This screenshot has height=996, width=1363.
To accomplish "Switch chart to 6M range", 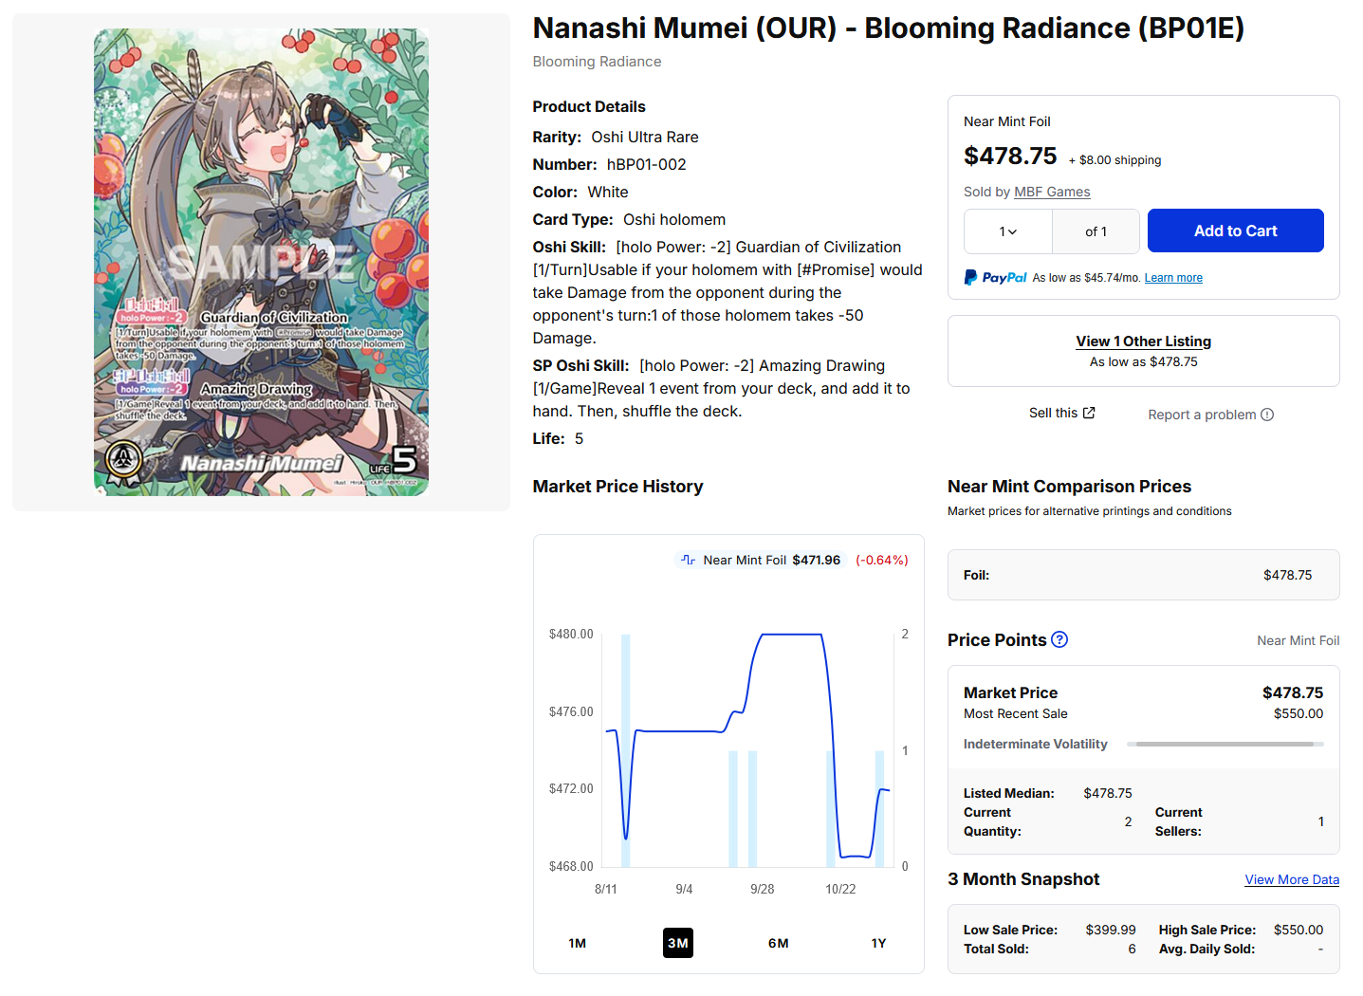I will point(779,943).
